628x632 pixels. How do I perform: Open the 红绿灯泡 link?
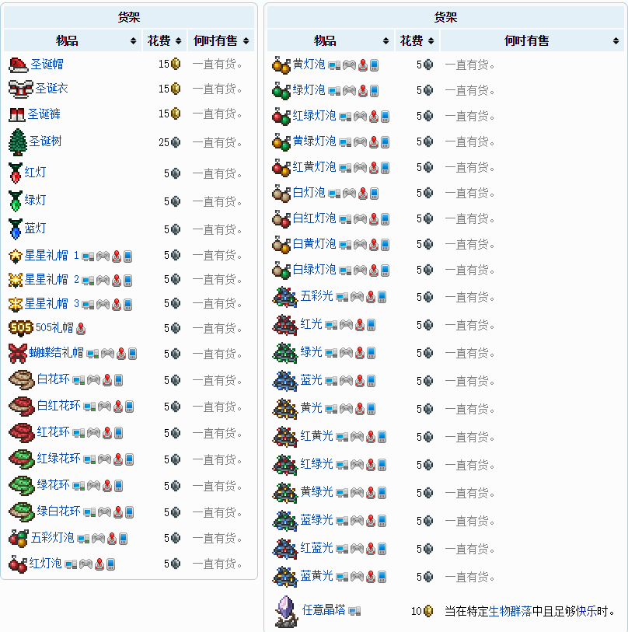(x=315, y=116)
